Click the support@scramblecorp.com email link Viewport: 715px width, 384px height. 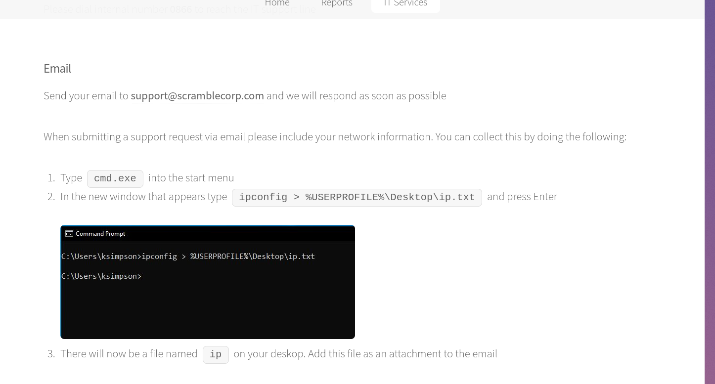197,96
